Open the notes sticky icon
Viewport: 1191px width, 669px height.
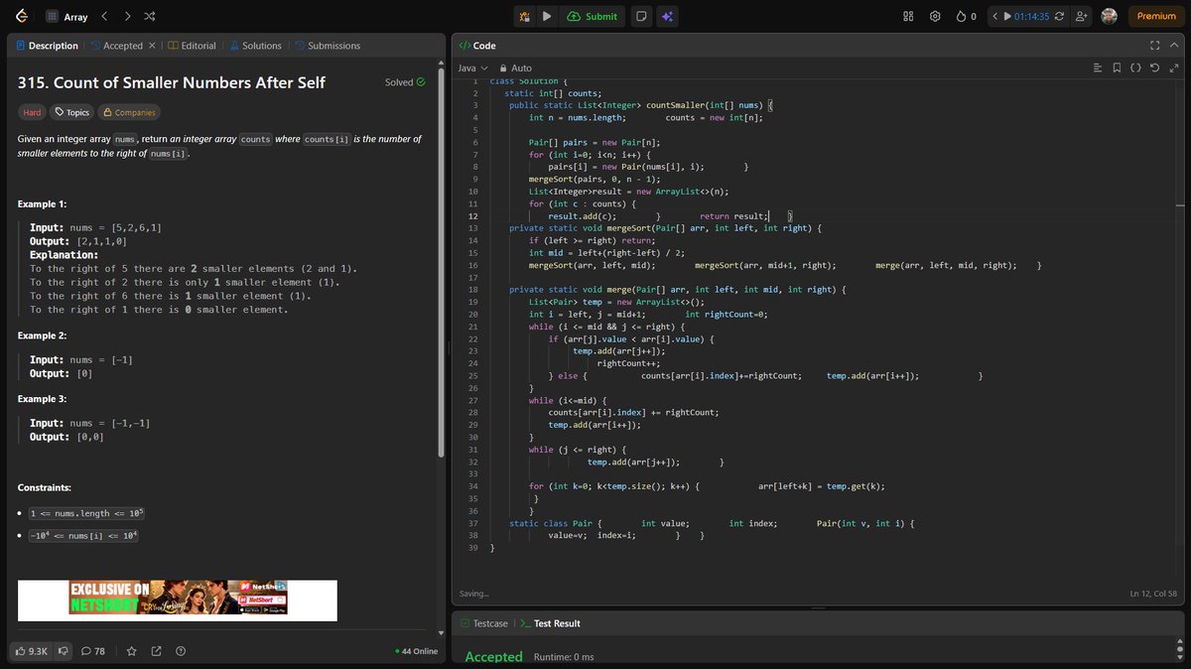point(642,16)
